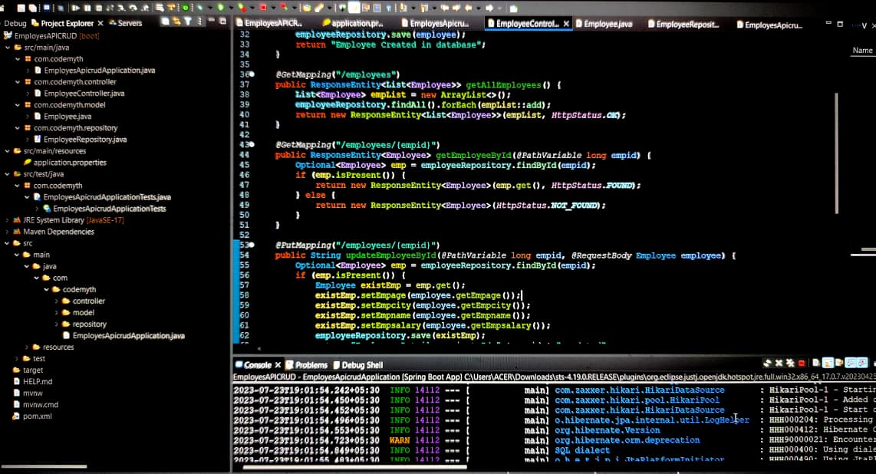Open the application.pr... editor tab
The height and width of the screenshot is (474, 876).
pos(353,24)
